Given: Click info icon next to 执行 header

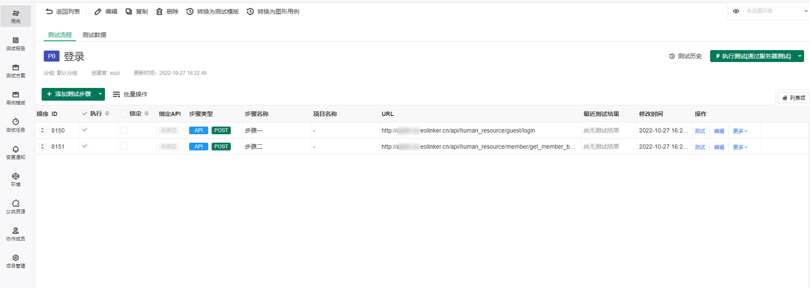Looking at the screenshot, I should click(x=107, y=114).
